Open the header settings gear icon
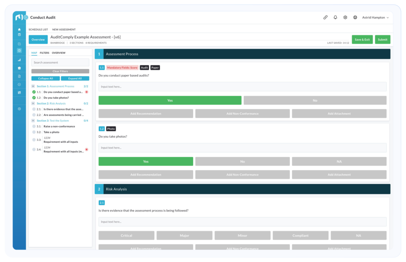This screenshot has height=262, width=406. coord(345,17)
